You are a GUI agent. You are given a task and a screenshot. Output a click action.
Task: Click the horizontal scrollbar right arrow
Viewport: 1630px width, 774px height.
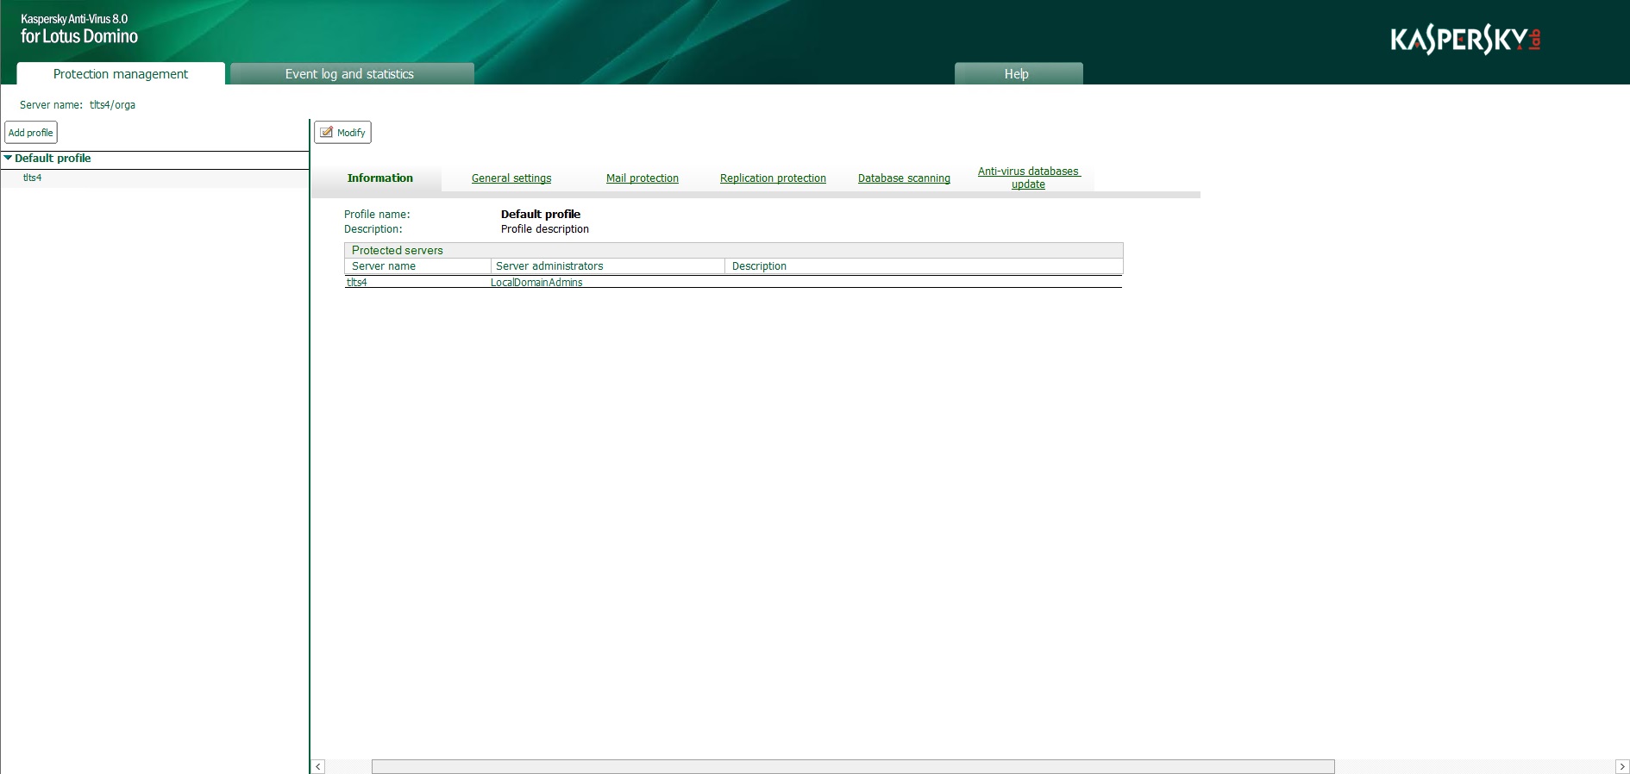point(1622,767)
